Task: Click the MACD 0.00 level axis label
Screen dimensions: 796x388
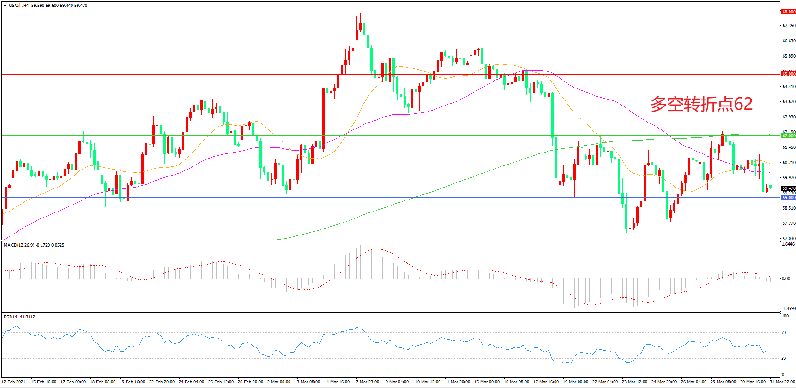Action: [x=785, y=279]
